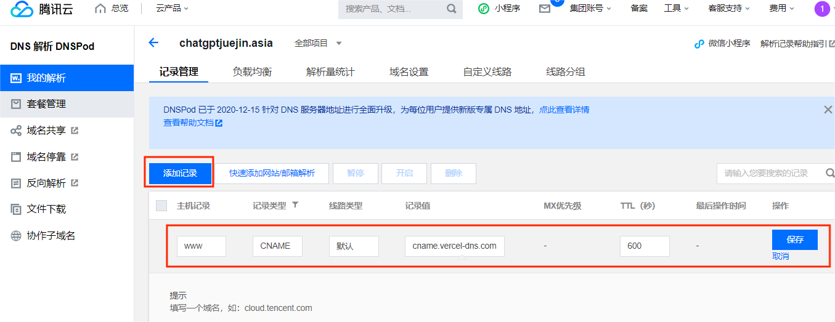The width and height of the screenshot is (835, 322).
Task: Focus the record search box
Action: pos(776,173)
